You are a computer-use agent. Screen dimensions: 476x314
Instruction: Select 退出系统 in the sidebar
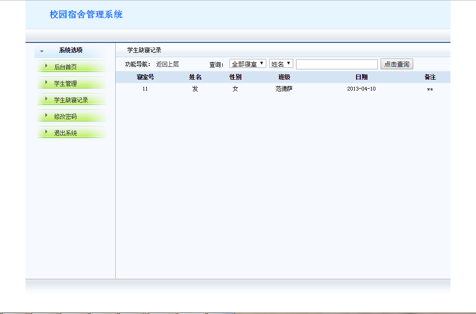click(x=65, y=133)
